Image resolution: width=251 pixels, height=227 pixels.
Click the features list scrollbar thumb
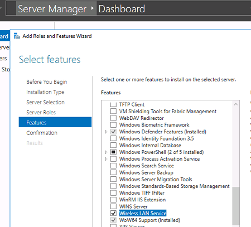tap(236, 206)
